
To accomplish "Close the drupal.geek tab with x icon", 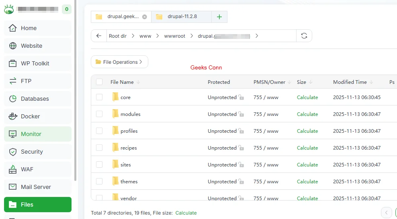I will 145,17.
